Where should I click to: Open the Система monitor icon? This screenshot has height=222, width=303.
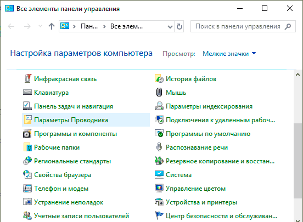coord(159,174)
